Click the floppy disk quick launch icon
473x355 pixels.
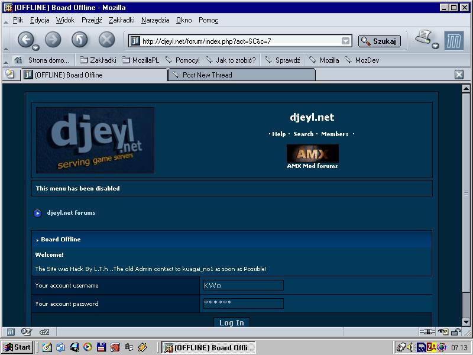point(101,347)
